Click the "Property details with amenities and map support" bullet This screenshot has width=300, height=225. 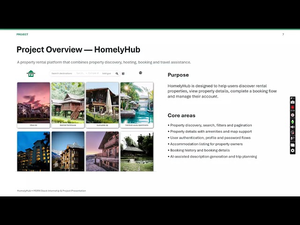tap(210, 132)
